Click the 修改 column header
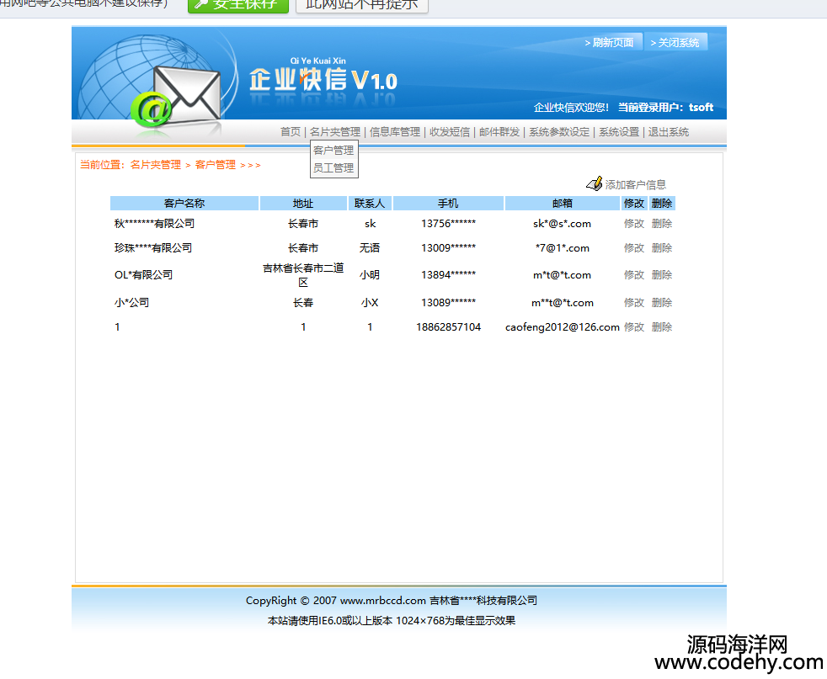 [634, 204]
